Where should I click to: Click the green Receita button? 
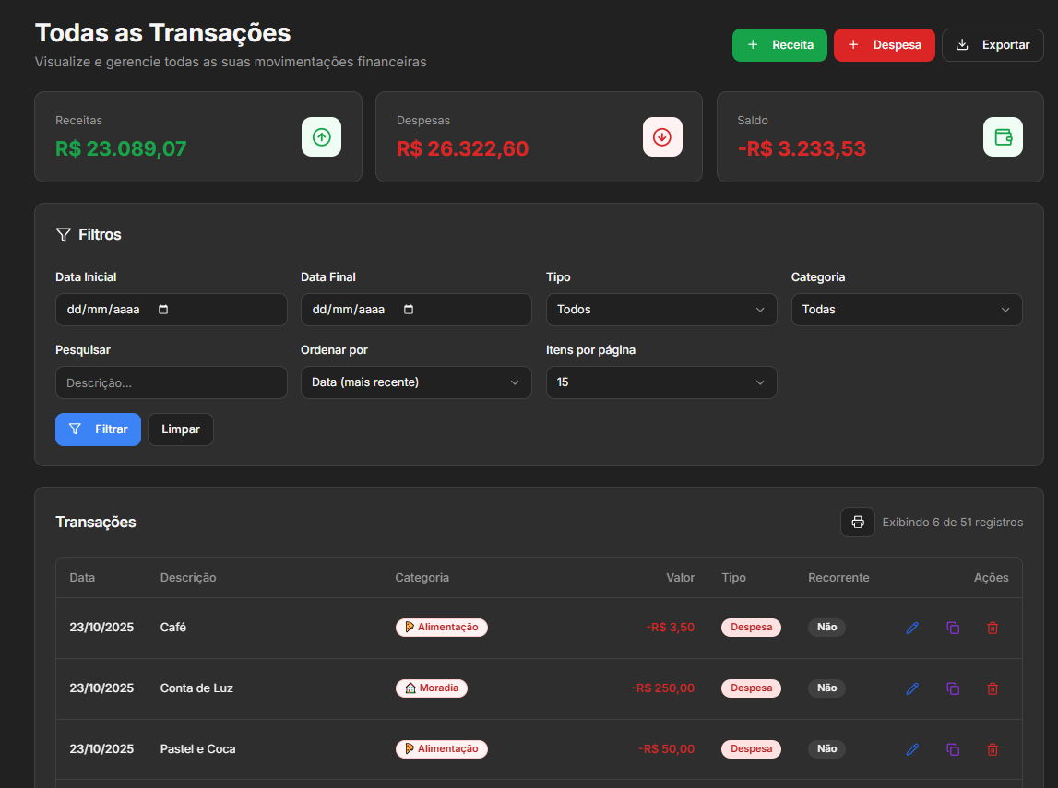[779, 45]
